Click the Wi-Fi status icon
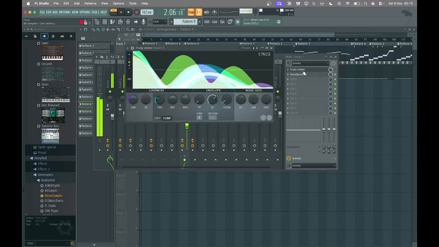Image resolution: width=439 pixels, height=247 pixels. click(348, 3)
